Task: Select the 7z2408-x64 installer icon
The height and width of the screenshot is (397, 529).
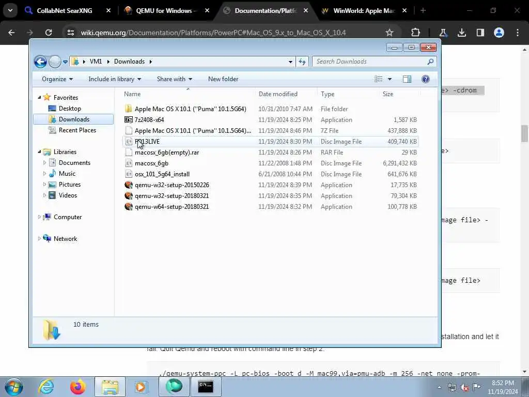Action: tap(128, 119)
